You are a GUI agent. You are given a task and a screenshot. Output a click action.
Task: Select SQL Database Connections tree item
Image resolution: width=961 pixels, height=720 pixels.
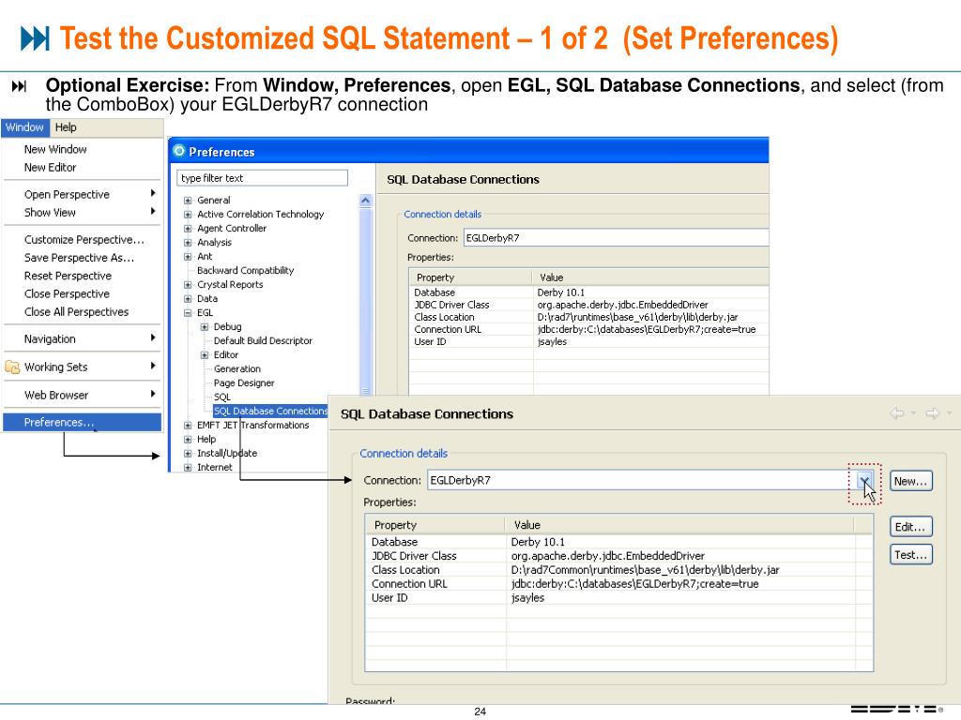tap(270, 411)
